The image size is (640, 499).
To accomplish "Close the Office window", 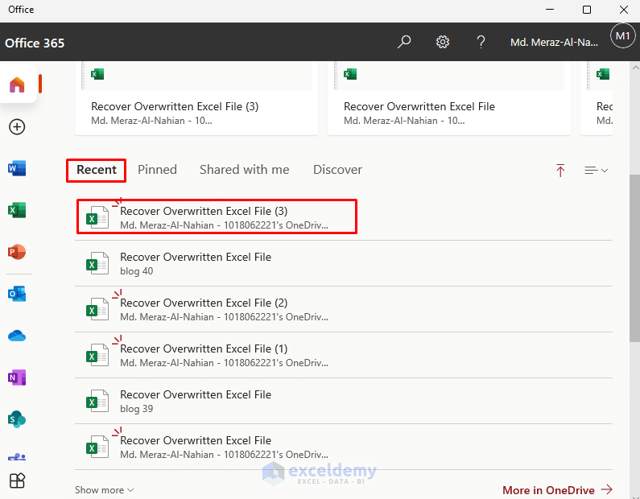I will click(624, 10).
